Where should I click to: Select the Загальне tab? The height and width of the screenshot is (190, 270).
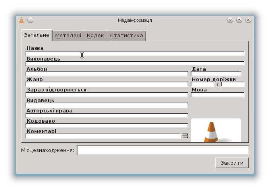coord(37,35)
